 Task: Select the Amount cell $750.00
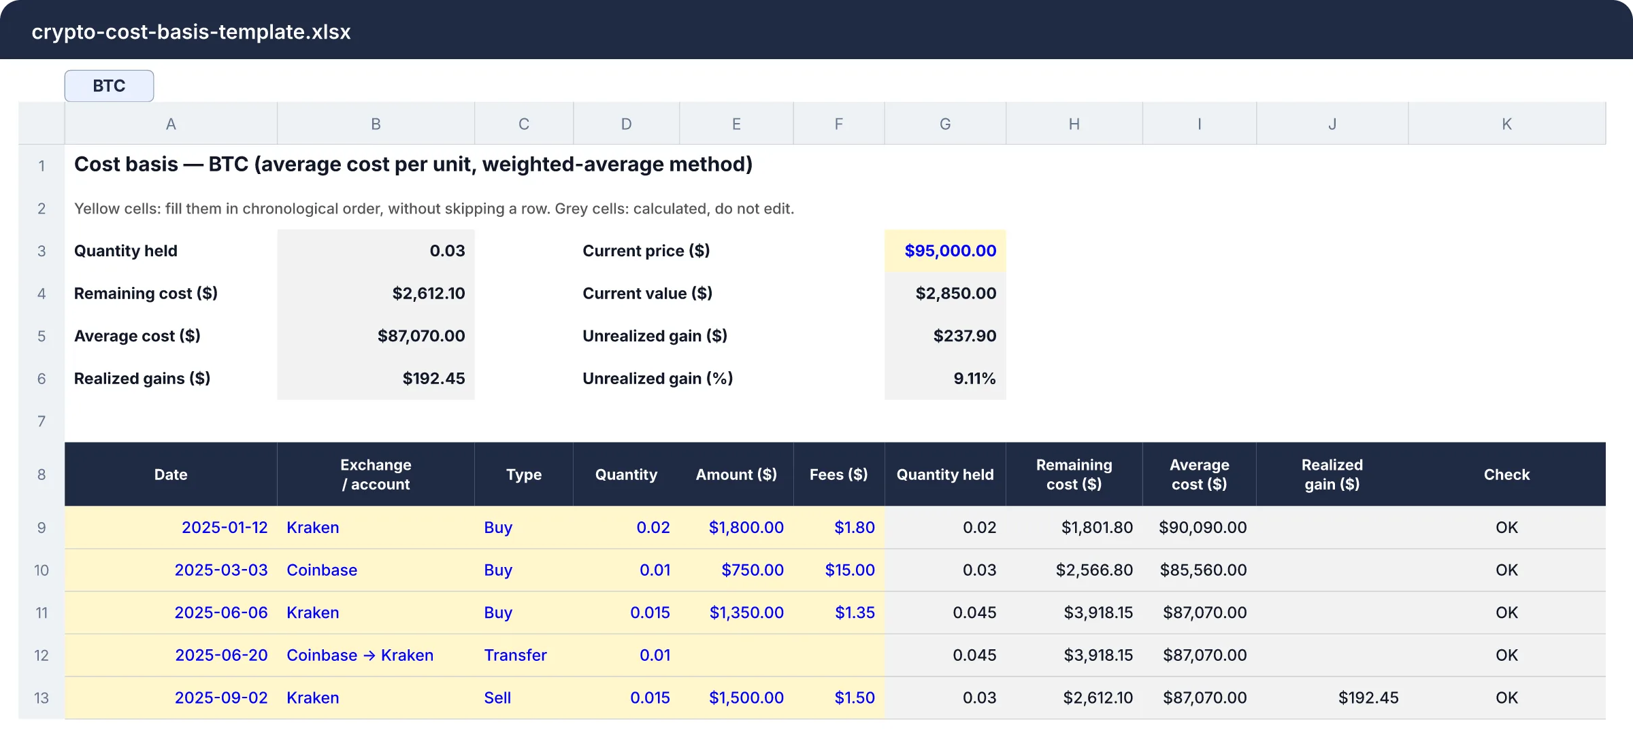(736, 570)
